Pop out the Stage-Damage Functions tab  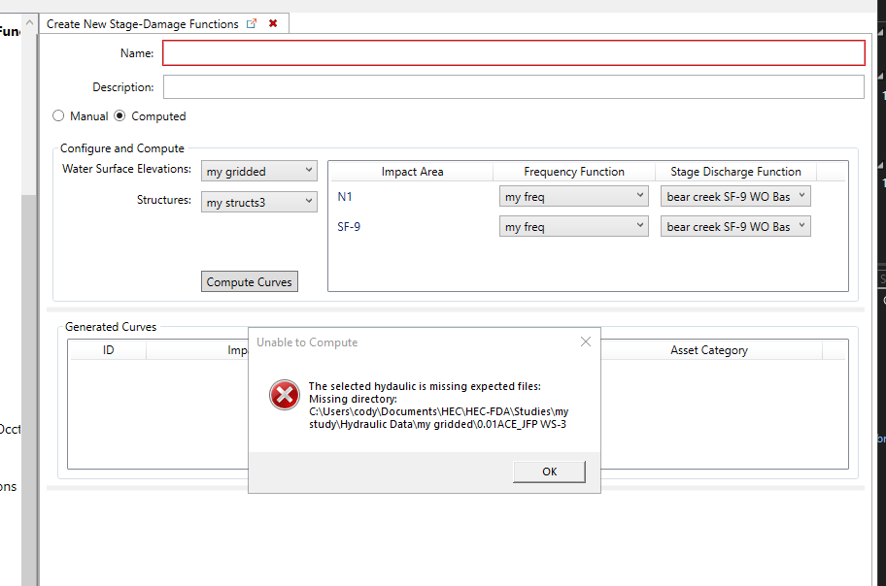(252, 23)
